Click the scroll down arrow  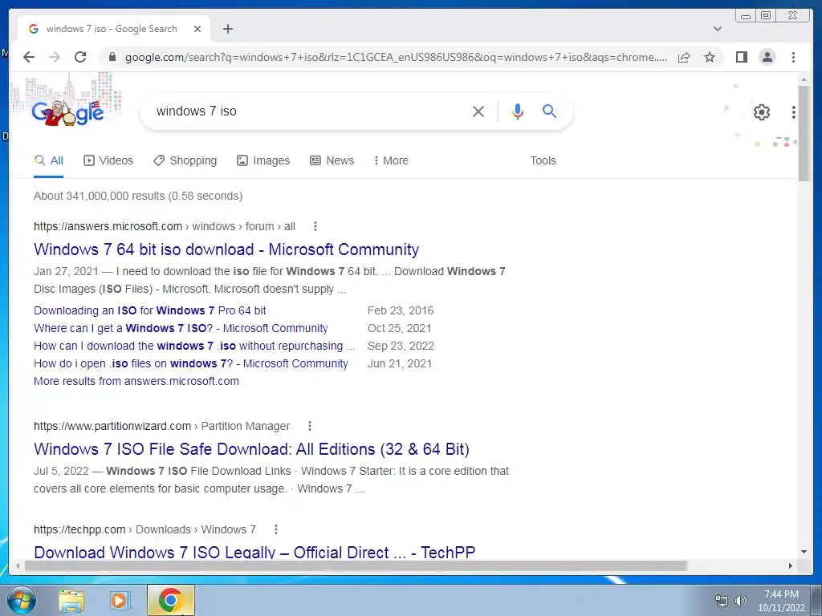click(x=804, y=552)
